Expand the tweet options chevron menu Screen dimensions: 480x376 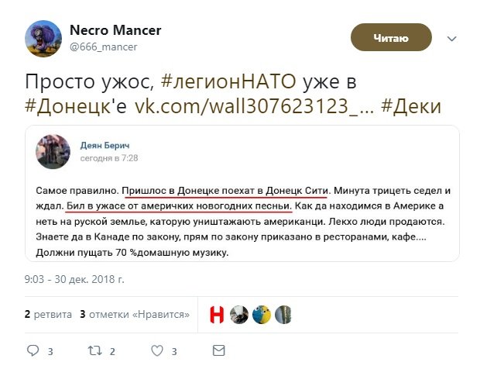452,39
